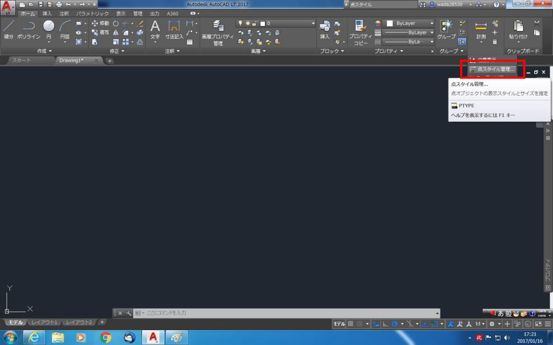Switch to the 表示 ribbon tab

(121, 14)
